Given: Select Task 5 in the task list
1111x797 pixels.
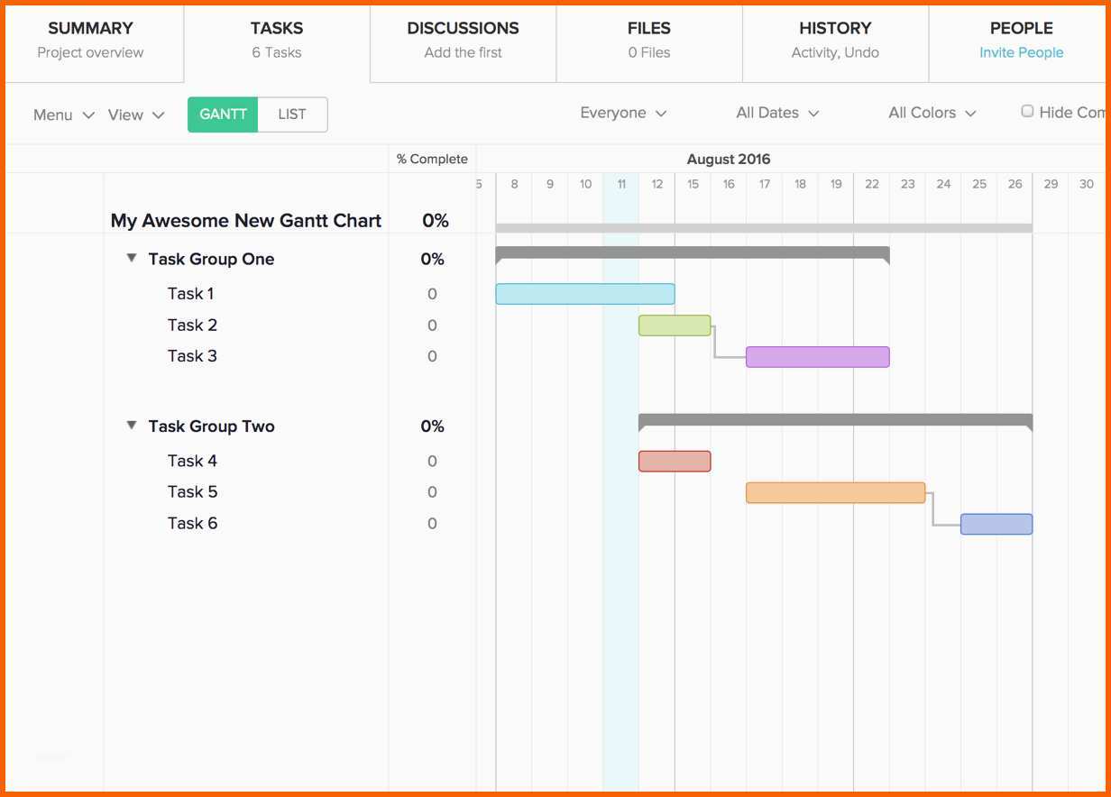Looking at the screenshot, I should [192, 491].
